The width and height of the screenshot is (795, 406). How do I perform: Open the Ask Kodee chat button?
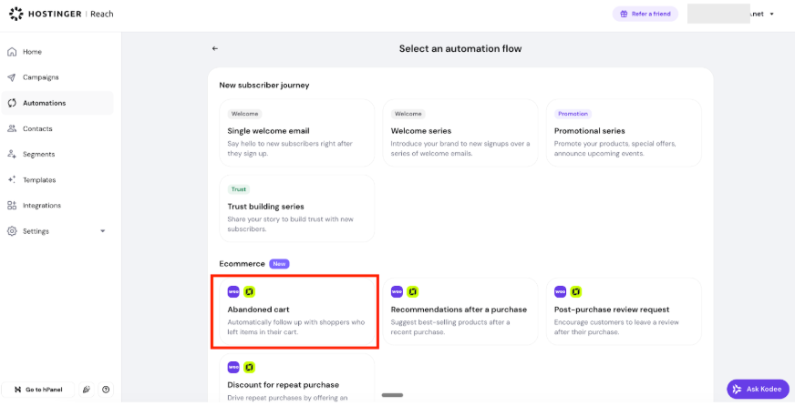[758, 389]
